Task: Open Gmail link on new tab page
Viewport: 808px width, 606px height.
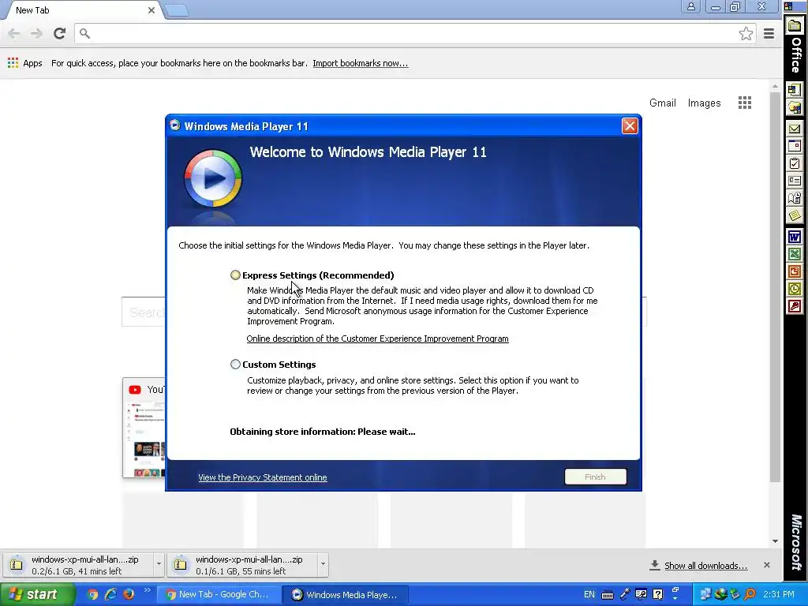Action: tap(662, 103)
